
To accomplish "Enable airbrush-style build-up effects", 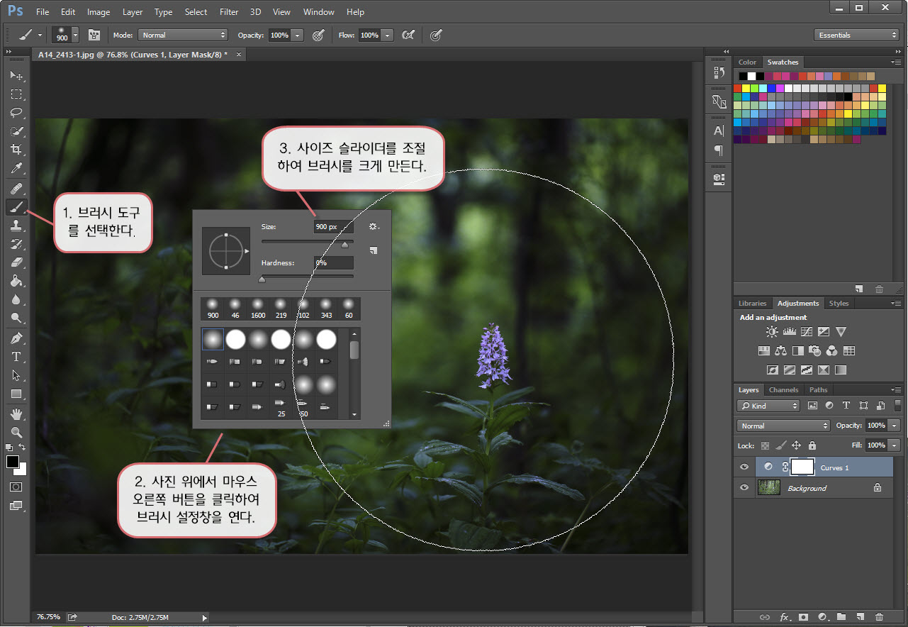I will [408, 35].
